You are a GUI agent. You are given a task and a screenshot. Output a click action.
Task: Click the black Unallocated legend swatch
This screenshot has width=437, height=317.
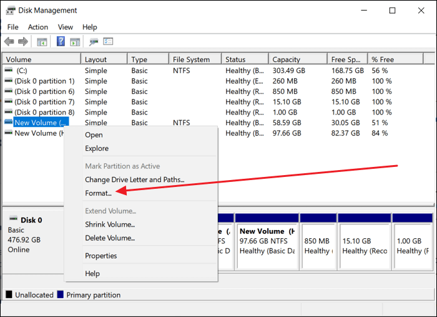coord(9,294)
